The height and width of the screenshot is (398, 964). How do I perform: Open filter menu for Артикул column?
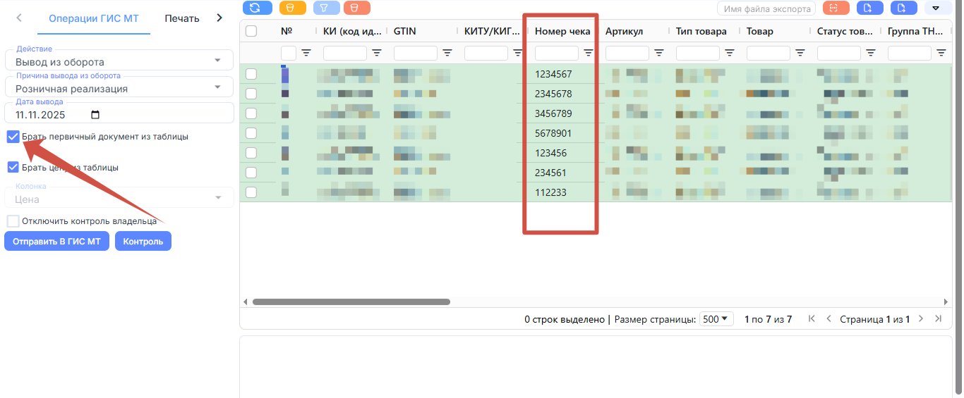coord(659,53)
